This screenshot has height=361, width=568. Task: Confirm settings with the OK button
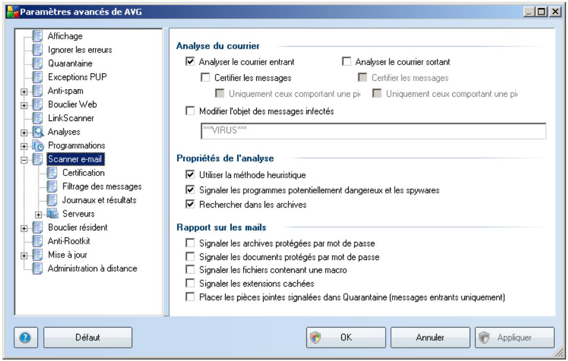tap(346, 338)
